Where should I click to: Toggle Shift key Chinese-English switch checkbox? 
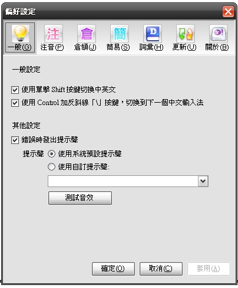15,90
